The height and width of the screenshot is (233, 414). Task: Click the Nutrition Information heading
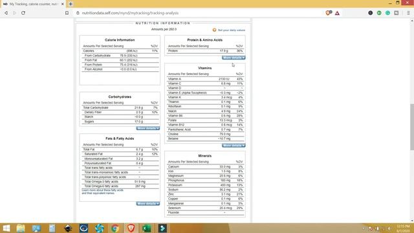coord(163,23)
